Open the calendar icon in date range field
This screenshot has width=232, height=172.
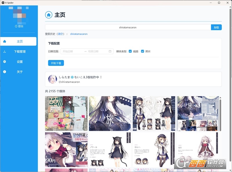[x=110, y=51]
